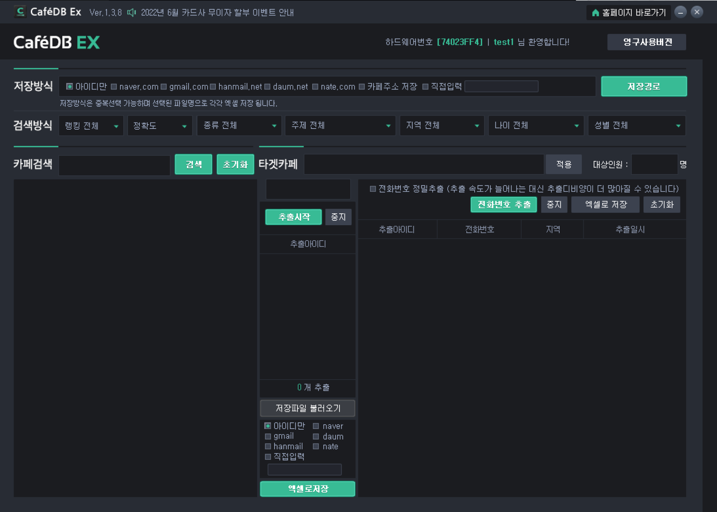The width and height of the screenshot is (717, 512).
Task: Click the 2022년 6월 카드사 무이자 할부 notice
Action: (x=217, y=13)
